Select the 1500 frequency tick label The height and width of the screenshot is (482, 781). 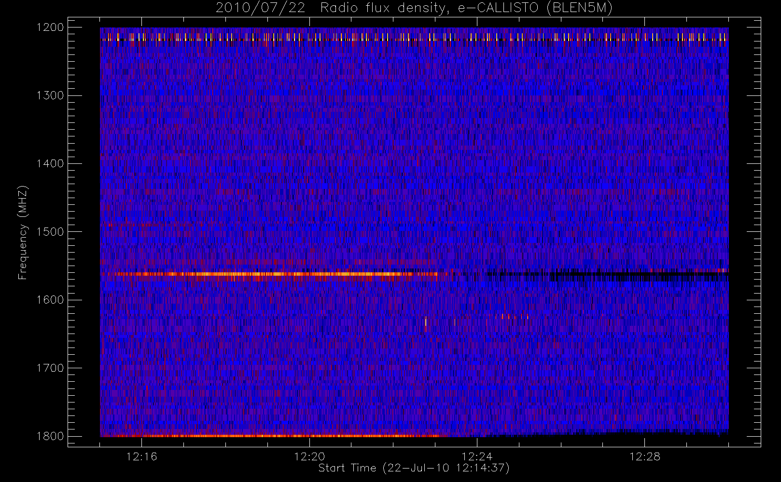[50, 232]
